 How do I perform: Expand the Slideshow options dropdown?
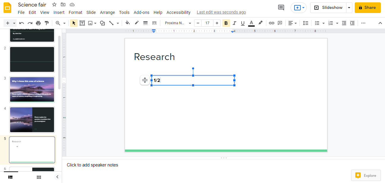pyautogui.click(x=349, y=7)
